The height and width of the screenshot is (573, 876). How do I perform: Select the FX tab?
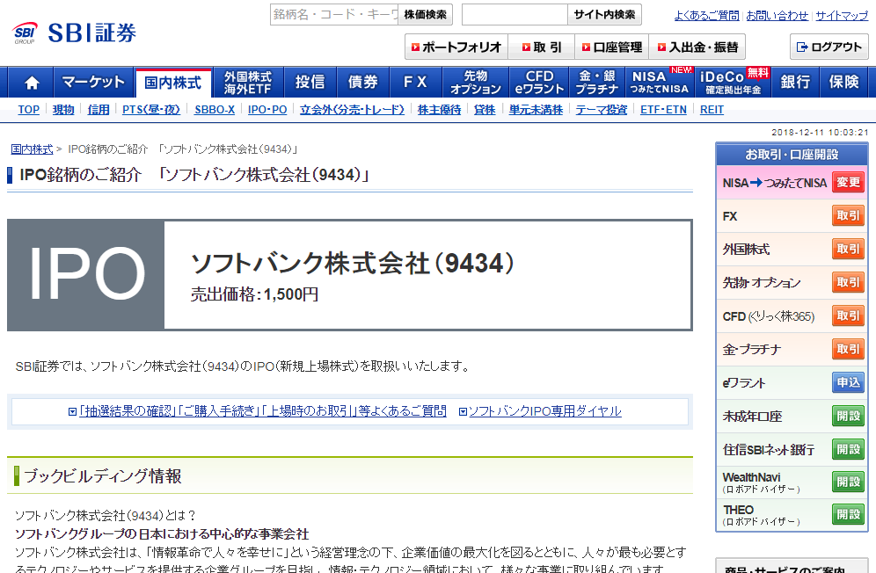coord(416,83)
